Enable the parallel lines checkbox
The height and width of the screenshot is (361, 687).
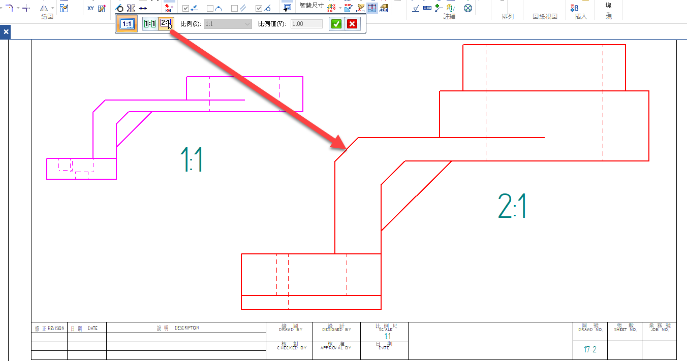pyautogui.click(x=234, y=8)
